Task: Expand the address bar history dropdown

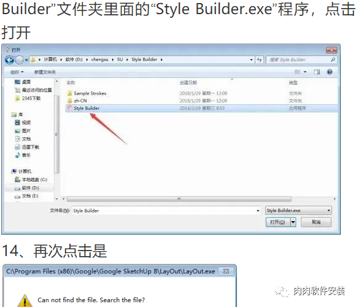Action: [x=251, y=60]
